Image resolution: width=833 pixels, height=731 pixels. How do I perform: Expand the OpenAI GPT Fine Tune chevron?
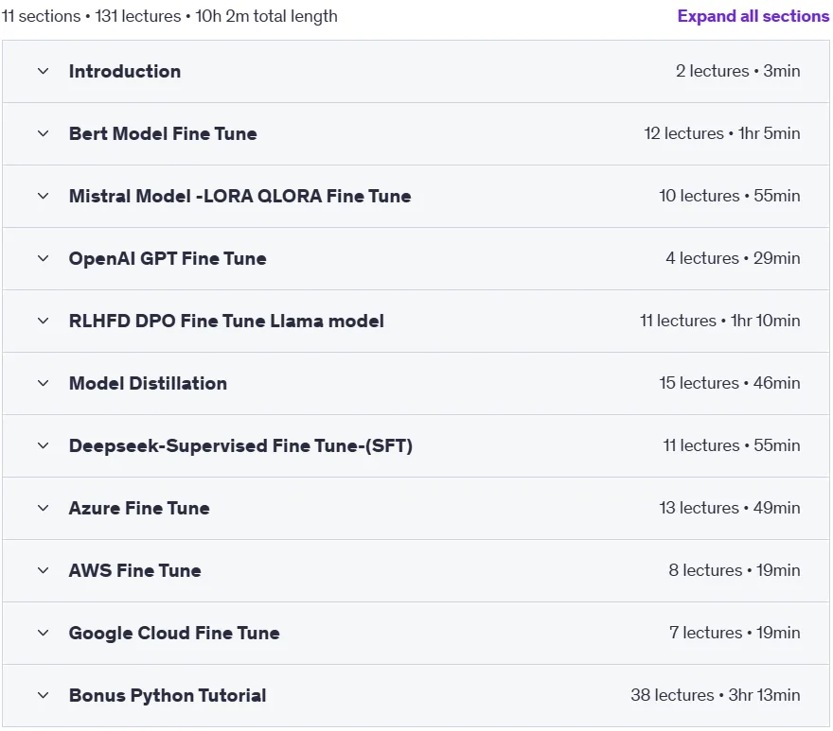pyautogui.click(x=43, y=258)
